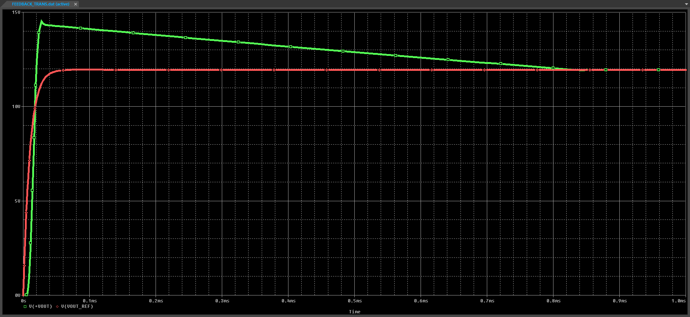Click the 1.0ms label on the time axis
Image resolution: width=690 pixels, height=317 pixels.
click(x=678, y=301)
